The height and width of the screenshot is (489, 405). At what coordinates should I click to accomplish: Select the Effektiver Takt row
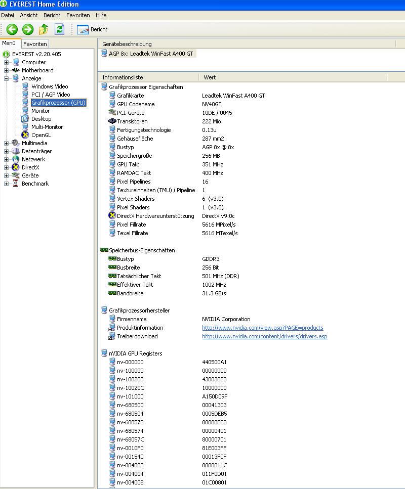pos(135,285)
